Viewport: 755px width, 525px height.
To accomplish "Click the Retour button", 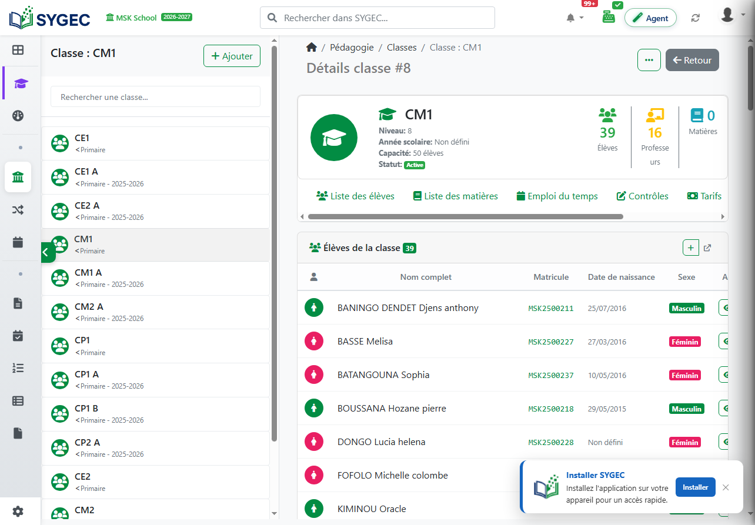I will click(x=692, y=60).
